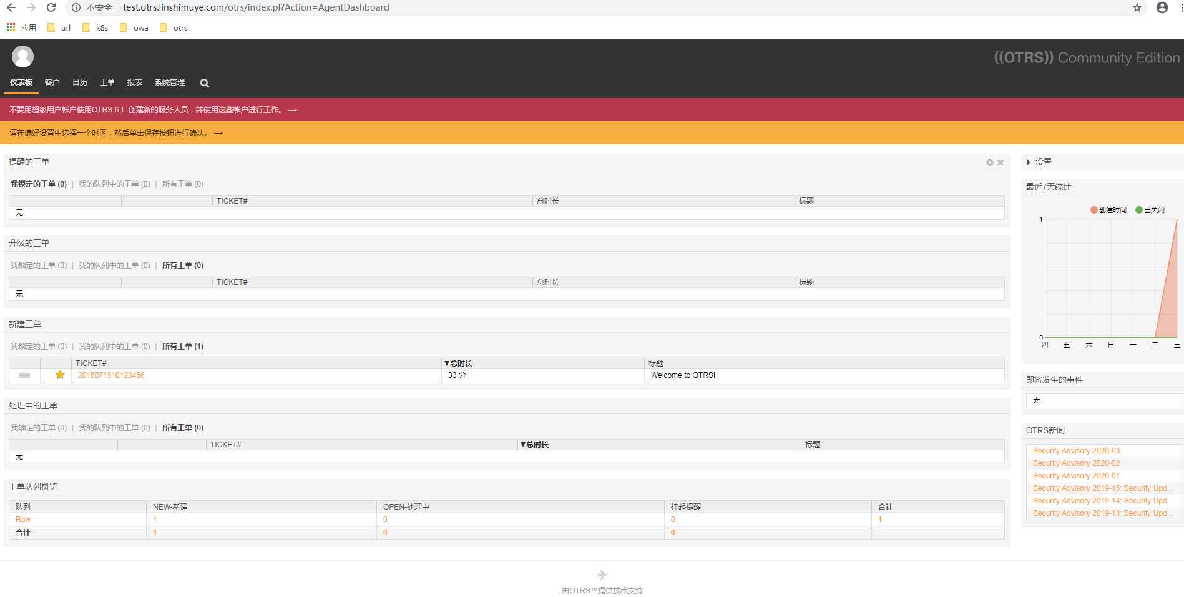The height and width of the screenshot is (597, 1184).
Task: Select 所有工单 (0) in 处理中的工单
Action: click(183, 428)
